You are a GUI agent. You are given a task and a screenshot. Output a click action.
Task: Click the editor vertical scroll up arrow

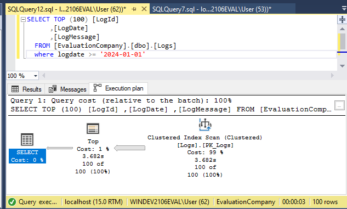tap(342, 29)
